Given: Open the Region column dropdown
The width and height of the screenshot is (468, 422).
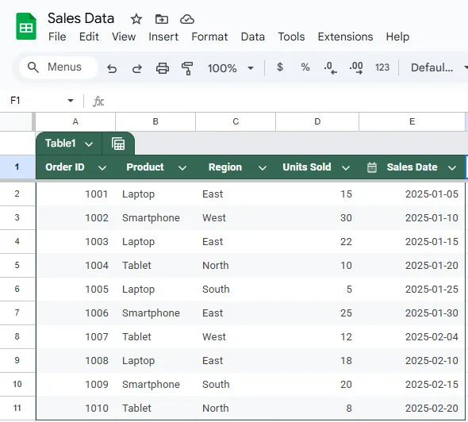Looking at the screenshot, I should pyautogui.click(x=263, y=168).
